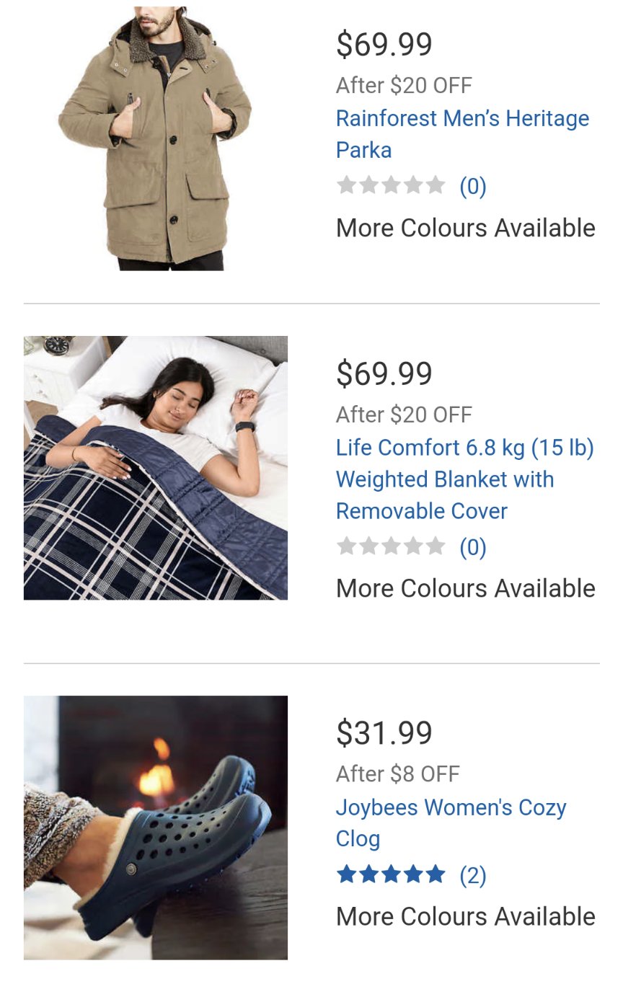Open the clog's (2) reviews link
Screen dimensions: 623x984
tap(473, 876)
